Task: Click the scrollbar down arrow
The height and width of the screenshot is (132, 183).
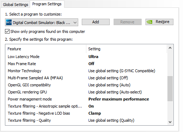Action: click(170, 122)
